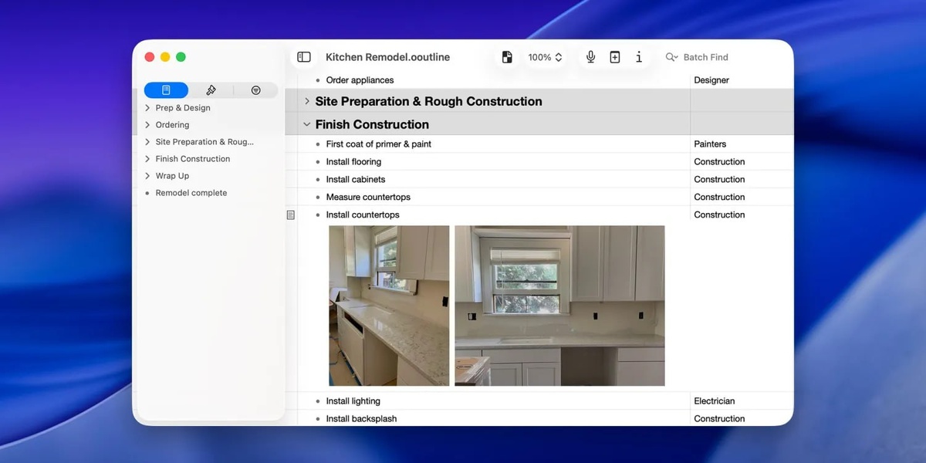Expand Prep & Design in the sidebar
The height and width of the screenshot is (463, 926).
coord(147,108)
